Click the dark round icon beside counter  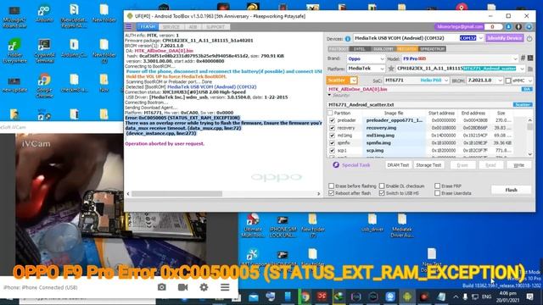[x=518, y=26]
